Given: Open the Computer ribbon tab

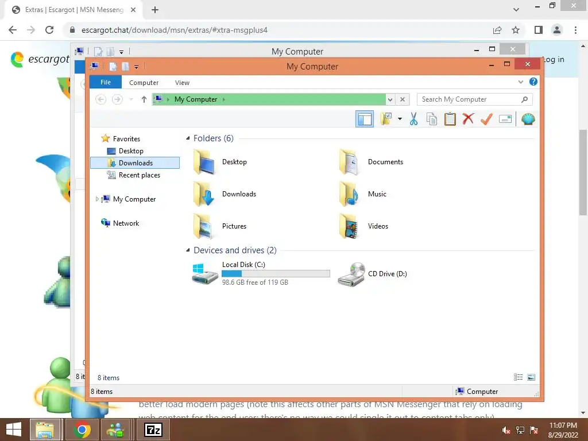Looking at the screenshot, I should pos(144,83).
